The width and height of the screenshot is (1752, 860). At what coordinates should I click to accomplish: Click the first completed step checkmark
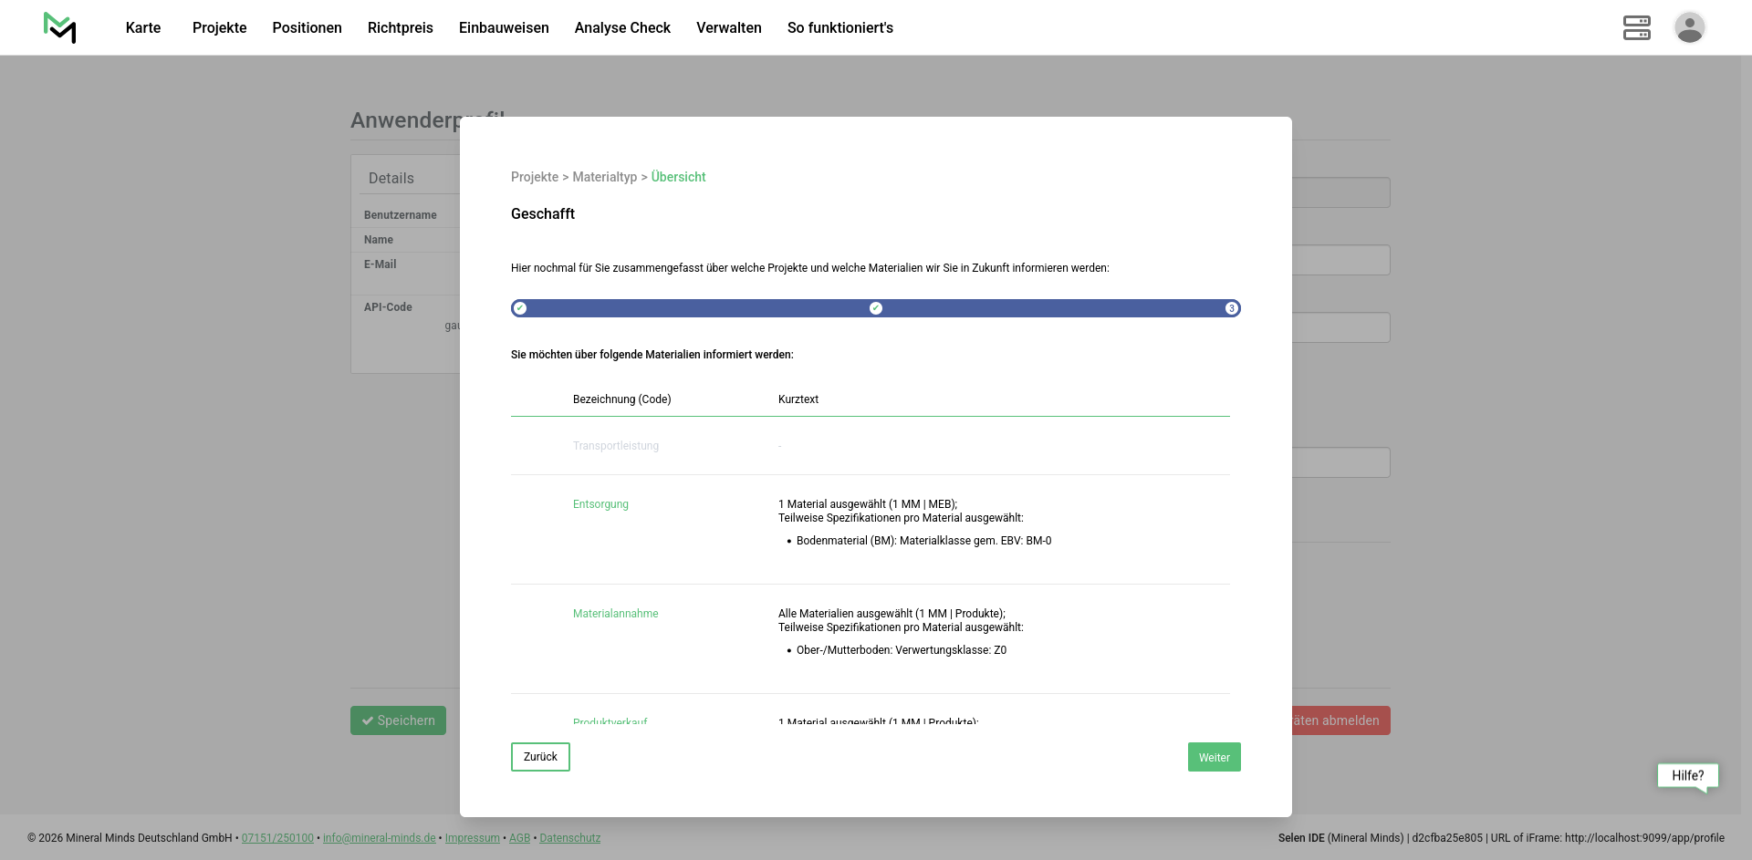coord(520,308)
